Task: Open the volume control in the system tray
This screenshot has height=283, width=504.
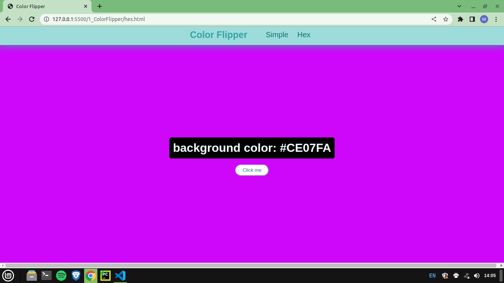Action: tap(476, 275)
